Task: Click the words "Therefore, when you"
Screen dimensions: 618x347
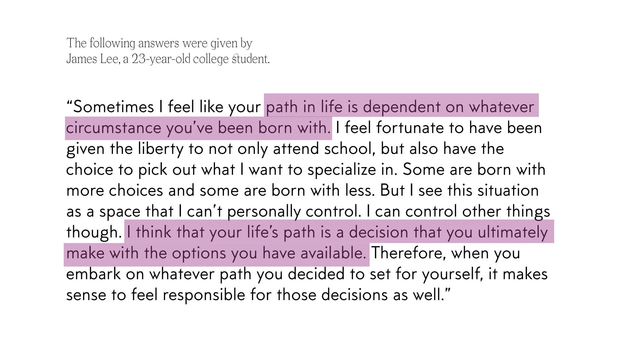Action: point(446,253)
